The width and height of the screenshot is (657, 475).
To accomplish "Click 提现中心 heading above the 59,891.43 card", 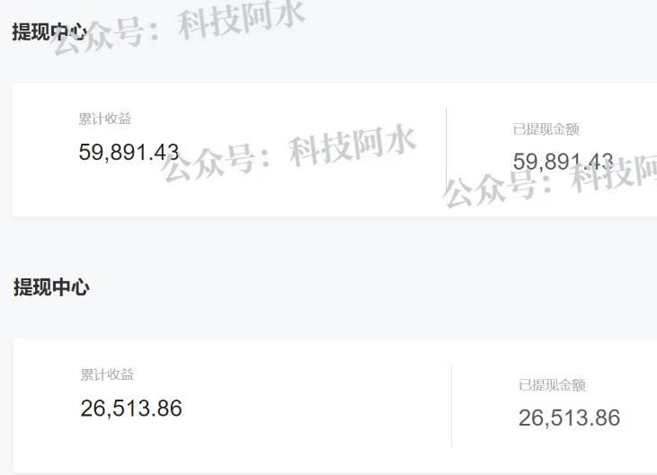I will click(x=49, y=32).
